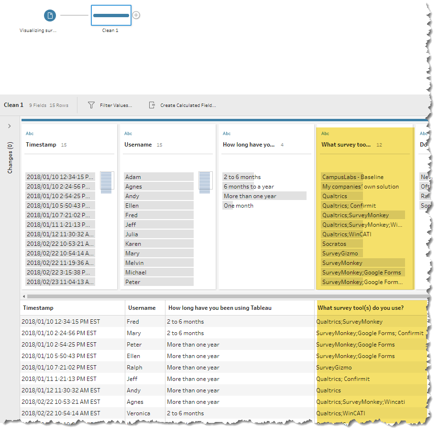The width and height of the screenshot is (439, 432).
Task: Select 'Qualtrics;SurveyMonkey' profile value
Action: click(x=363, y=215)
